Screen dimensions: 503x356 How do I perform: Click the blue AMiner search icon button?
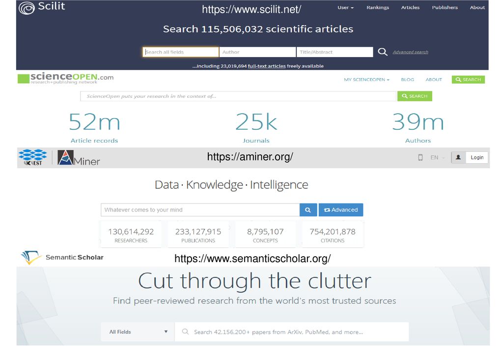(x=308, y=210)
